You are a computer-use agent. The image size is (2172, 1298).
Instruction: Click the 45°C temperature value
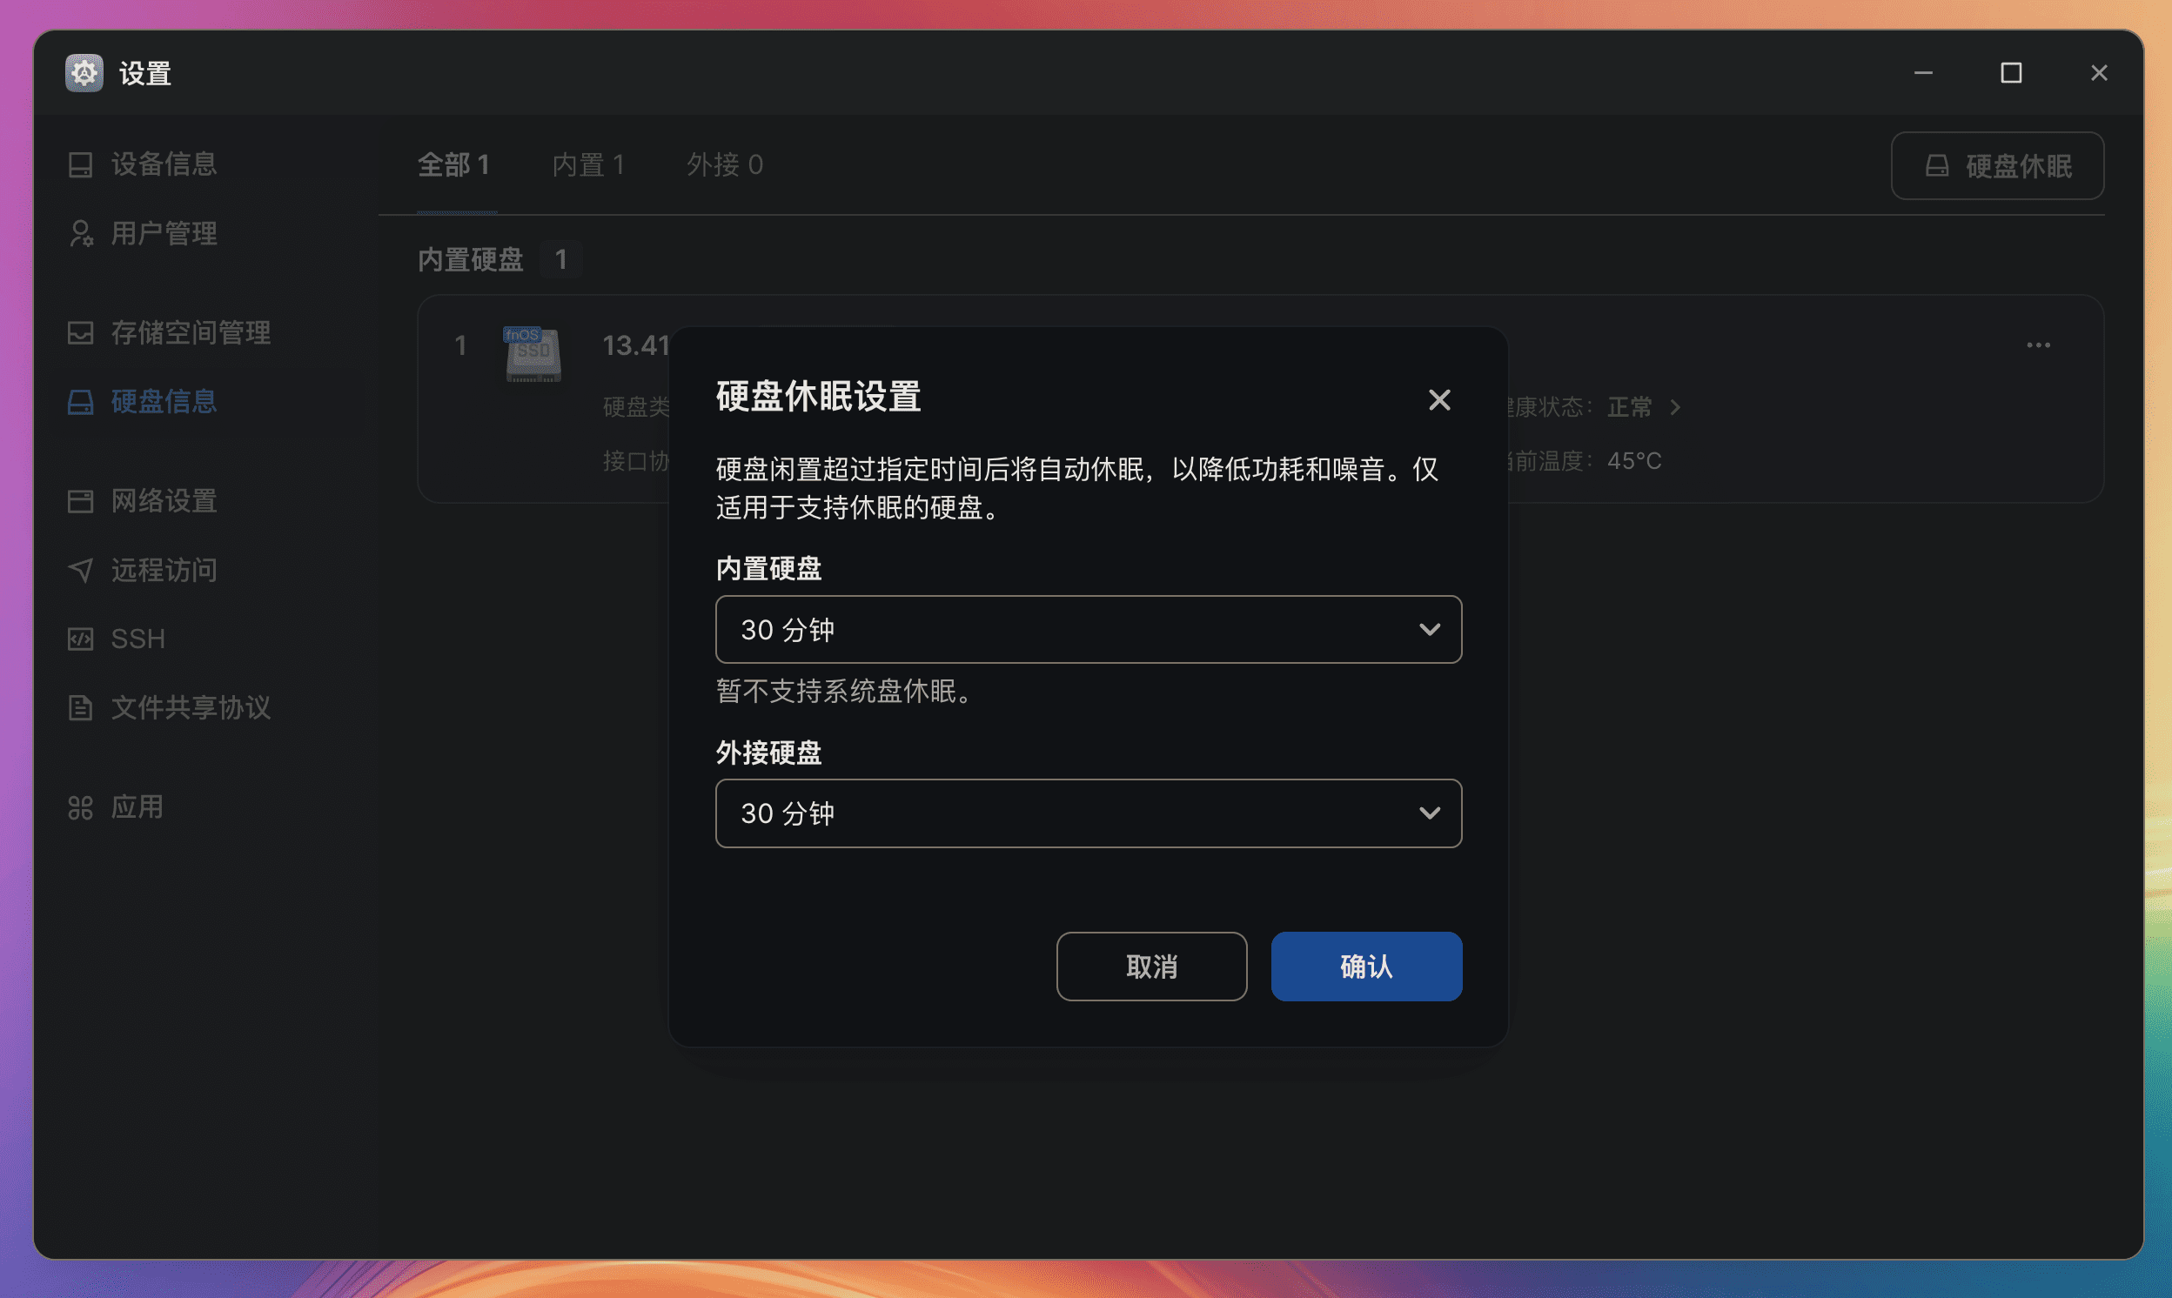[x=1634, y=461]
